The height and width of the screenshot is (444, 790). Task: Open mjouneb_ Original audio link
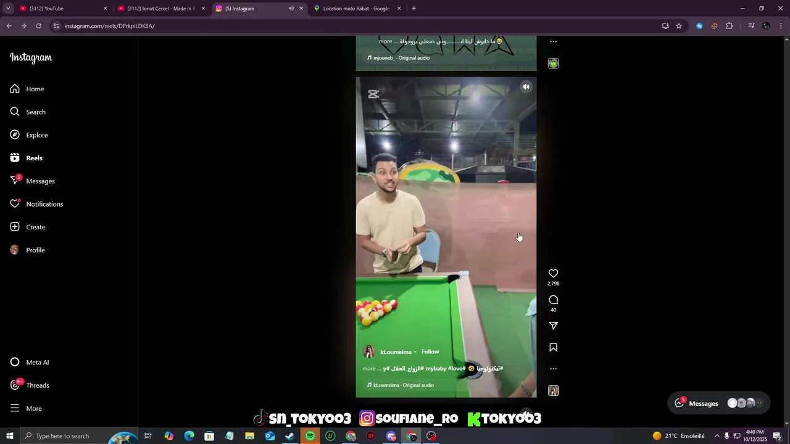point(401,58)
